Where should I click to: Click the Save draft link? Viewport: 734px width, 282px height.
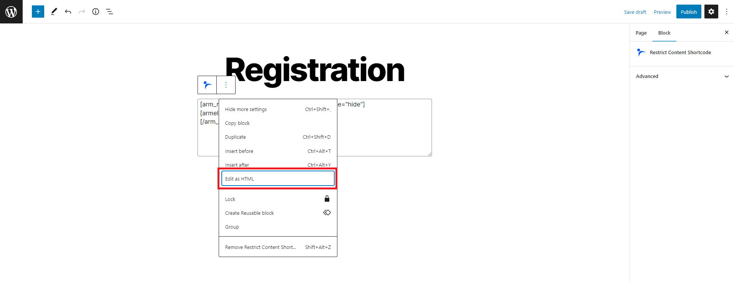[x=635, y=12]
